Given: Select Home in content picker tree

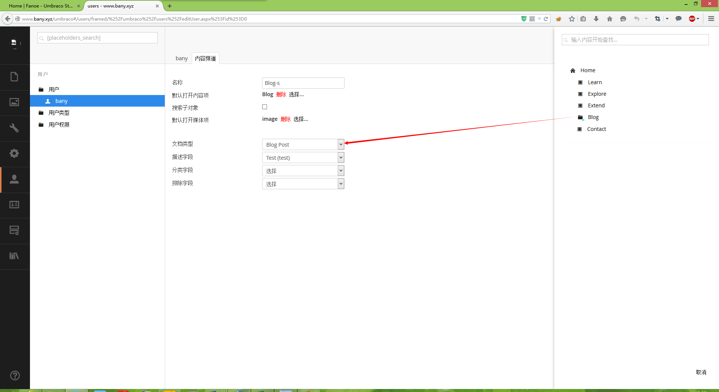Looking at the screenshot, I should pyautogui.click(x=588, y=70).
